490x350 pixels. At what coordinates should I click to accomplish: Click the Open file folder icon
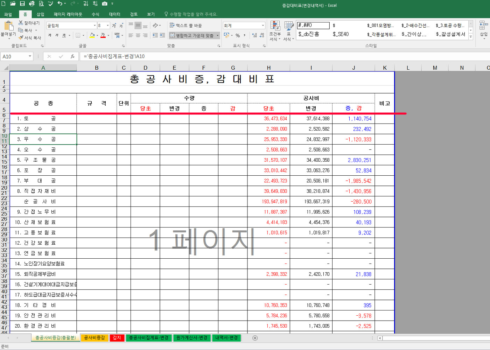[x=13, y=3]
